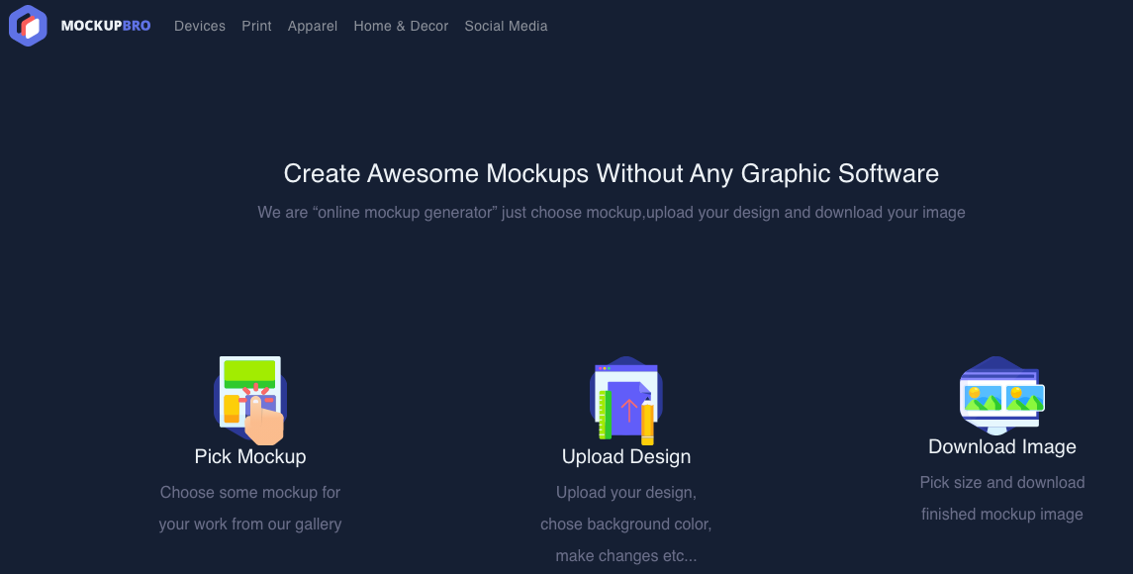The image size is (1133, 574).
Task: Click the 'Choose some mockup for' text
Action: click(250, 492)
